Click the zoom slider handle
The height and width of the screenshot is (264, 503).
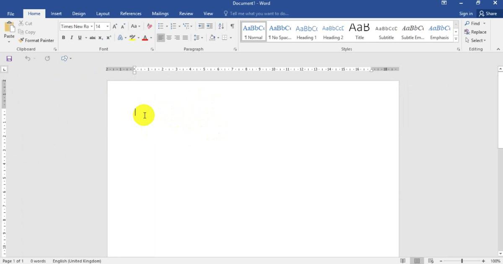coord(462,261)
